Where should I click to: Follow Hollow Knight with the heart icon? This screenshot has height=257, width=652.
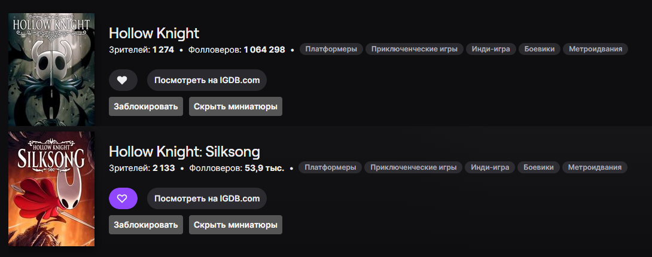(x=123, y=80)
